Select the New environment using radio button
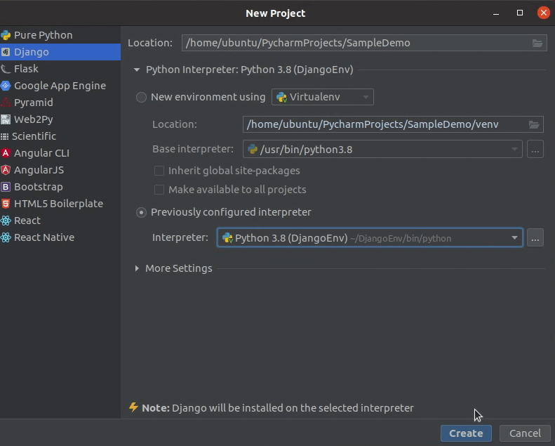 (142, 98)
